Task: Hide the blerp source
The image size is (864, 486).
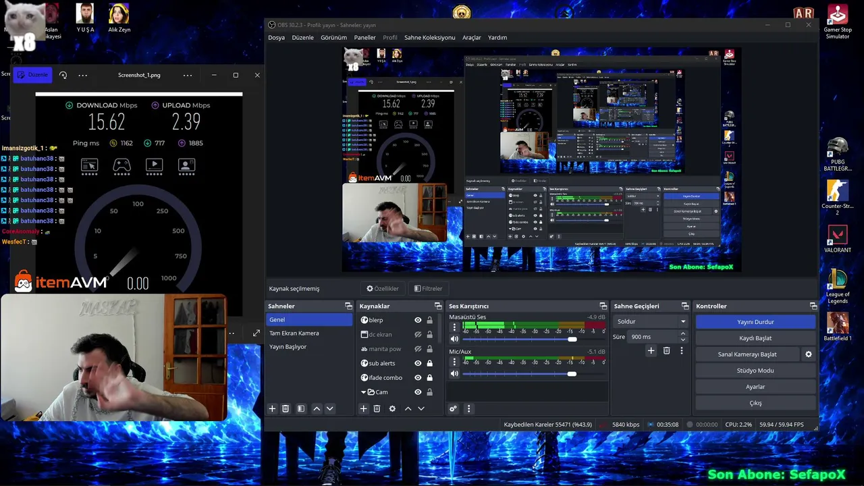Action: pos(418,320)
